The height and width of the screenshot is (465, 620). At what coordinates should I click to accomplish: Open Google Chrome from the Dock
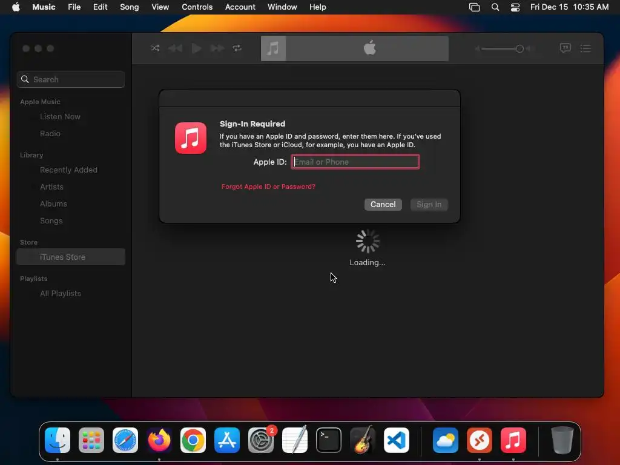tap(193, 440)
